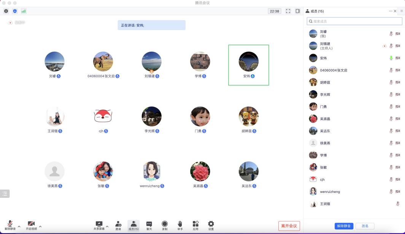Click the red 离开会议 button
405x234 pixels.
pyautogui.click(x=289, y=226)
